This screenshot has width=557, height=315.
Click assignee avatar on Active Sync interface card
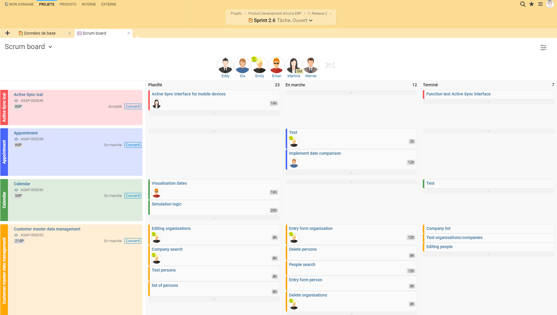click(157, 104)
